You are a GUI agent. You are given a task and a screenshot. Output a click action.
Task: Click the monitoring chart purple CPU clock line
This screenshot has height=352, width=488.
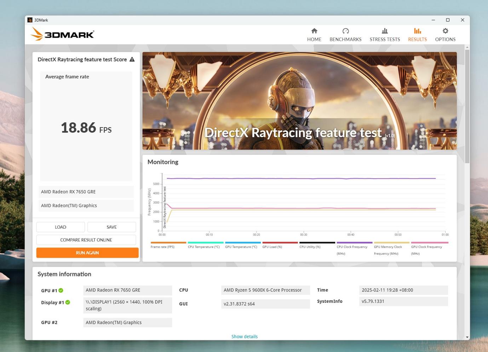click(x=301, y=178)
